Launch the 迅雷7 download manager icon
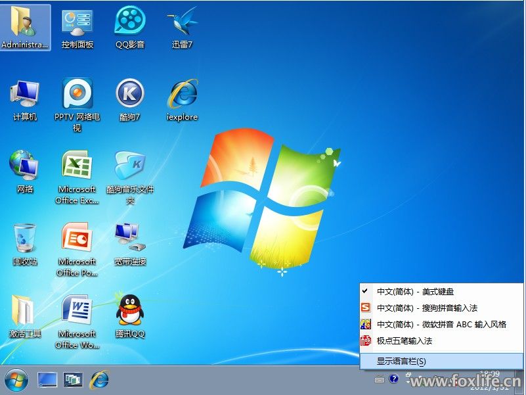 [x=182, y=28]
